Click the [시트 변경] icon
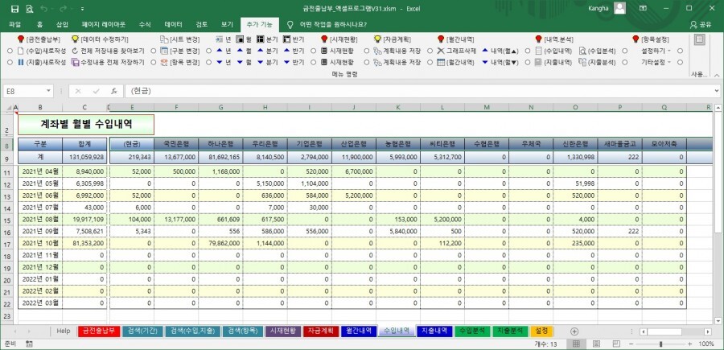Image resolution: width=724 pixels, height=350 pixels. point(164,39)
